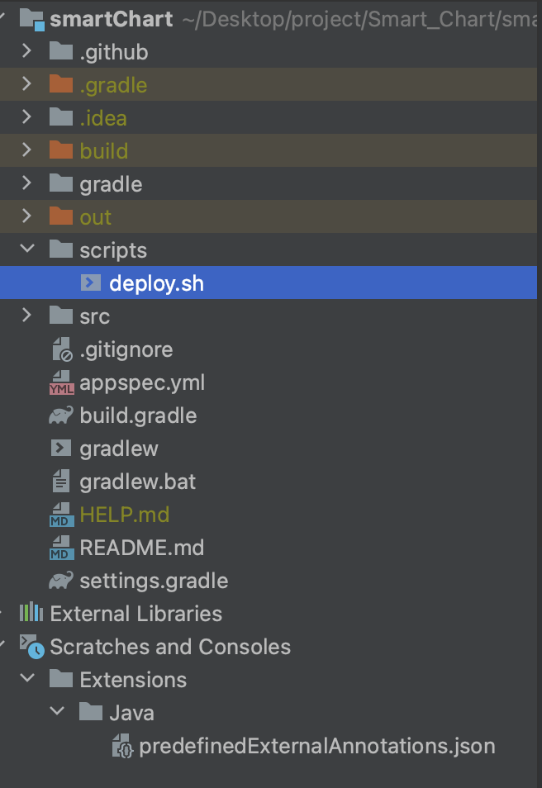Expand the .gradle folder chevron
Viewport: 542px width, 788px height.
27,83
